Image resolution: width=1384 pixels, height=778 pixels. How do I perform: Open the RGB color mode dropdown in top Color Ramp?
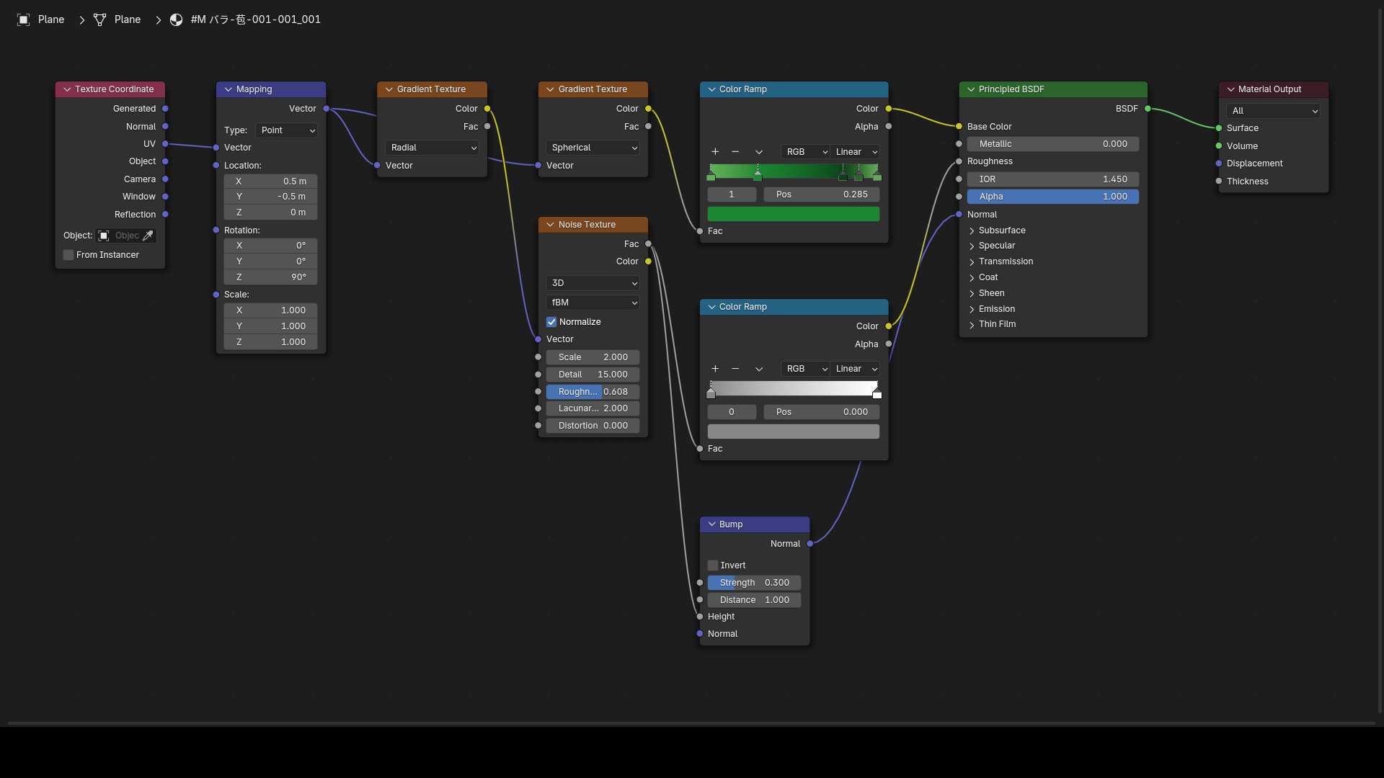click(806, 152)
